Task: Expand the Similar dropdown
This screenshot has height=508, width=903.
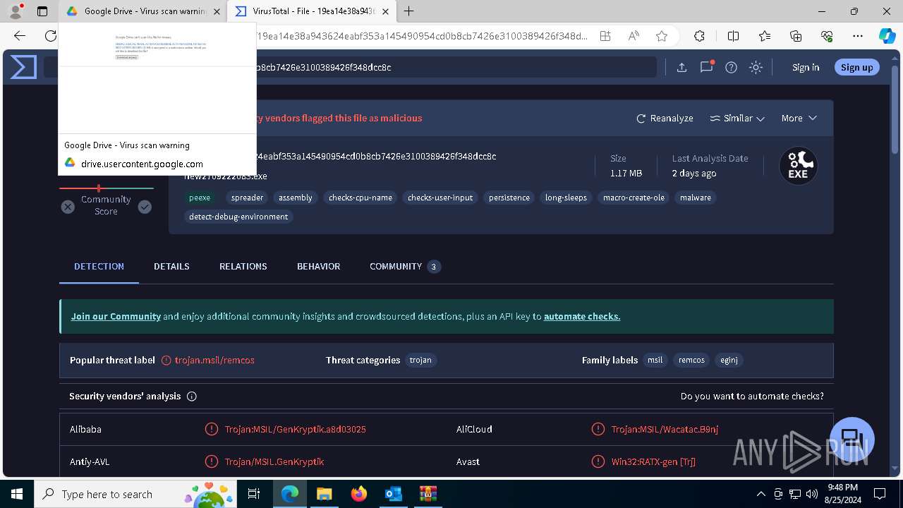Action: pos(737,119)
